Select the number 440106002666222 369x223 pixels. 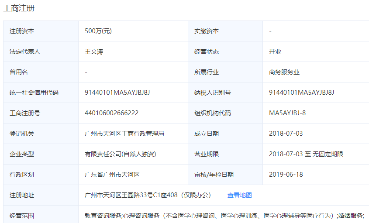point(111,113)
